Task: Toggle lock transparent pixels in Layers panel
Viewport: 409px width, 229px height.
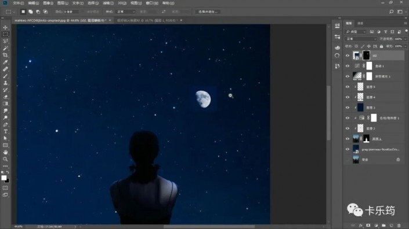Action: [x=356, y=46]
